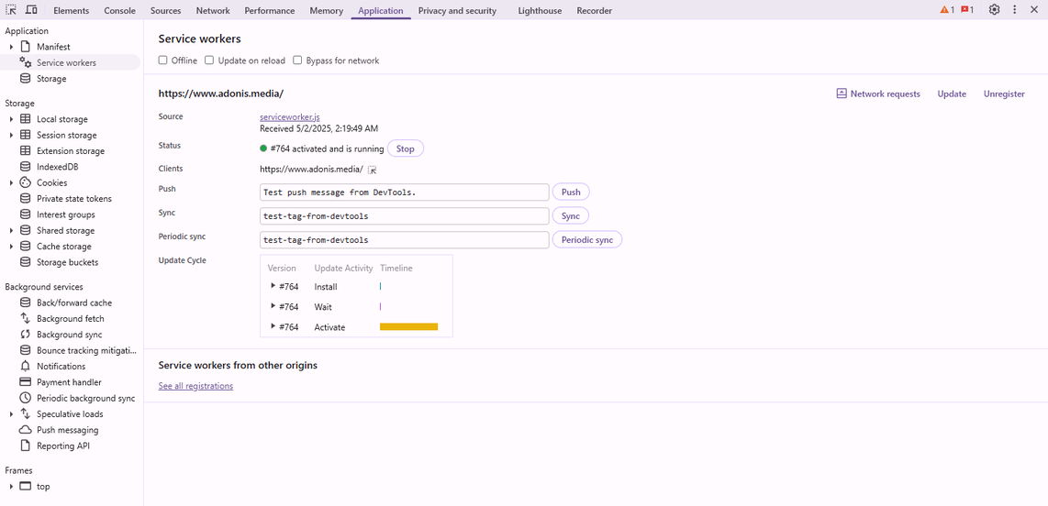Open IndexedDB in the Storage sidebar
Viewport: 1048px width, 506px height.
(x=57, y=167)
